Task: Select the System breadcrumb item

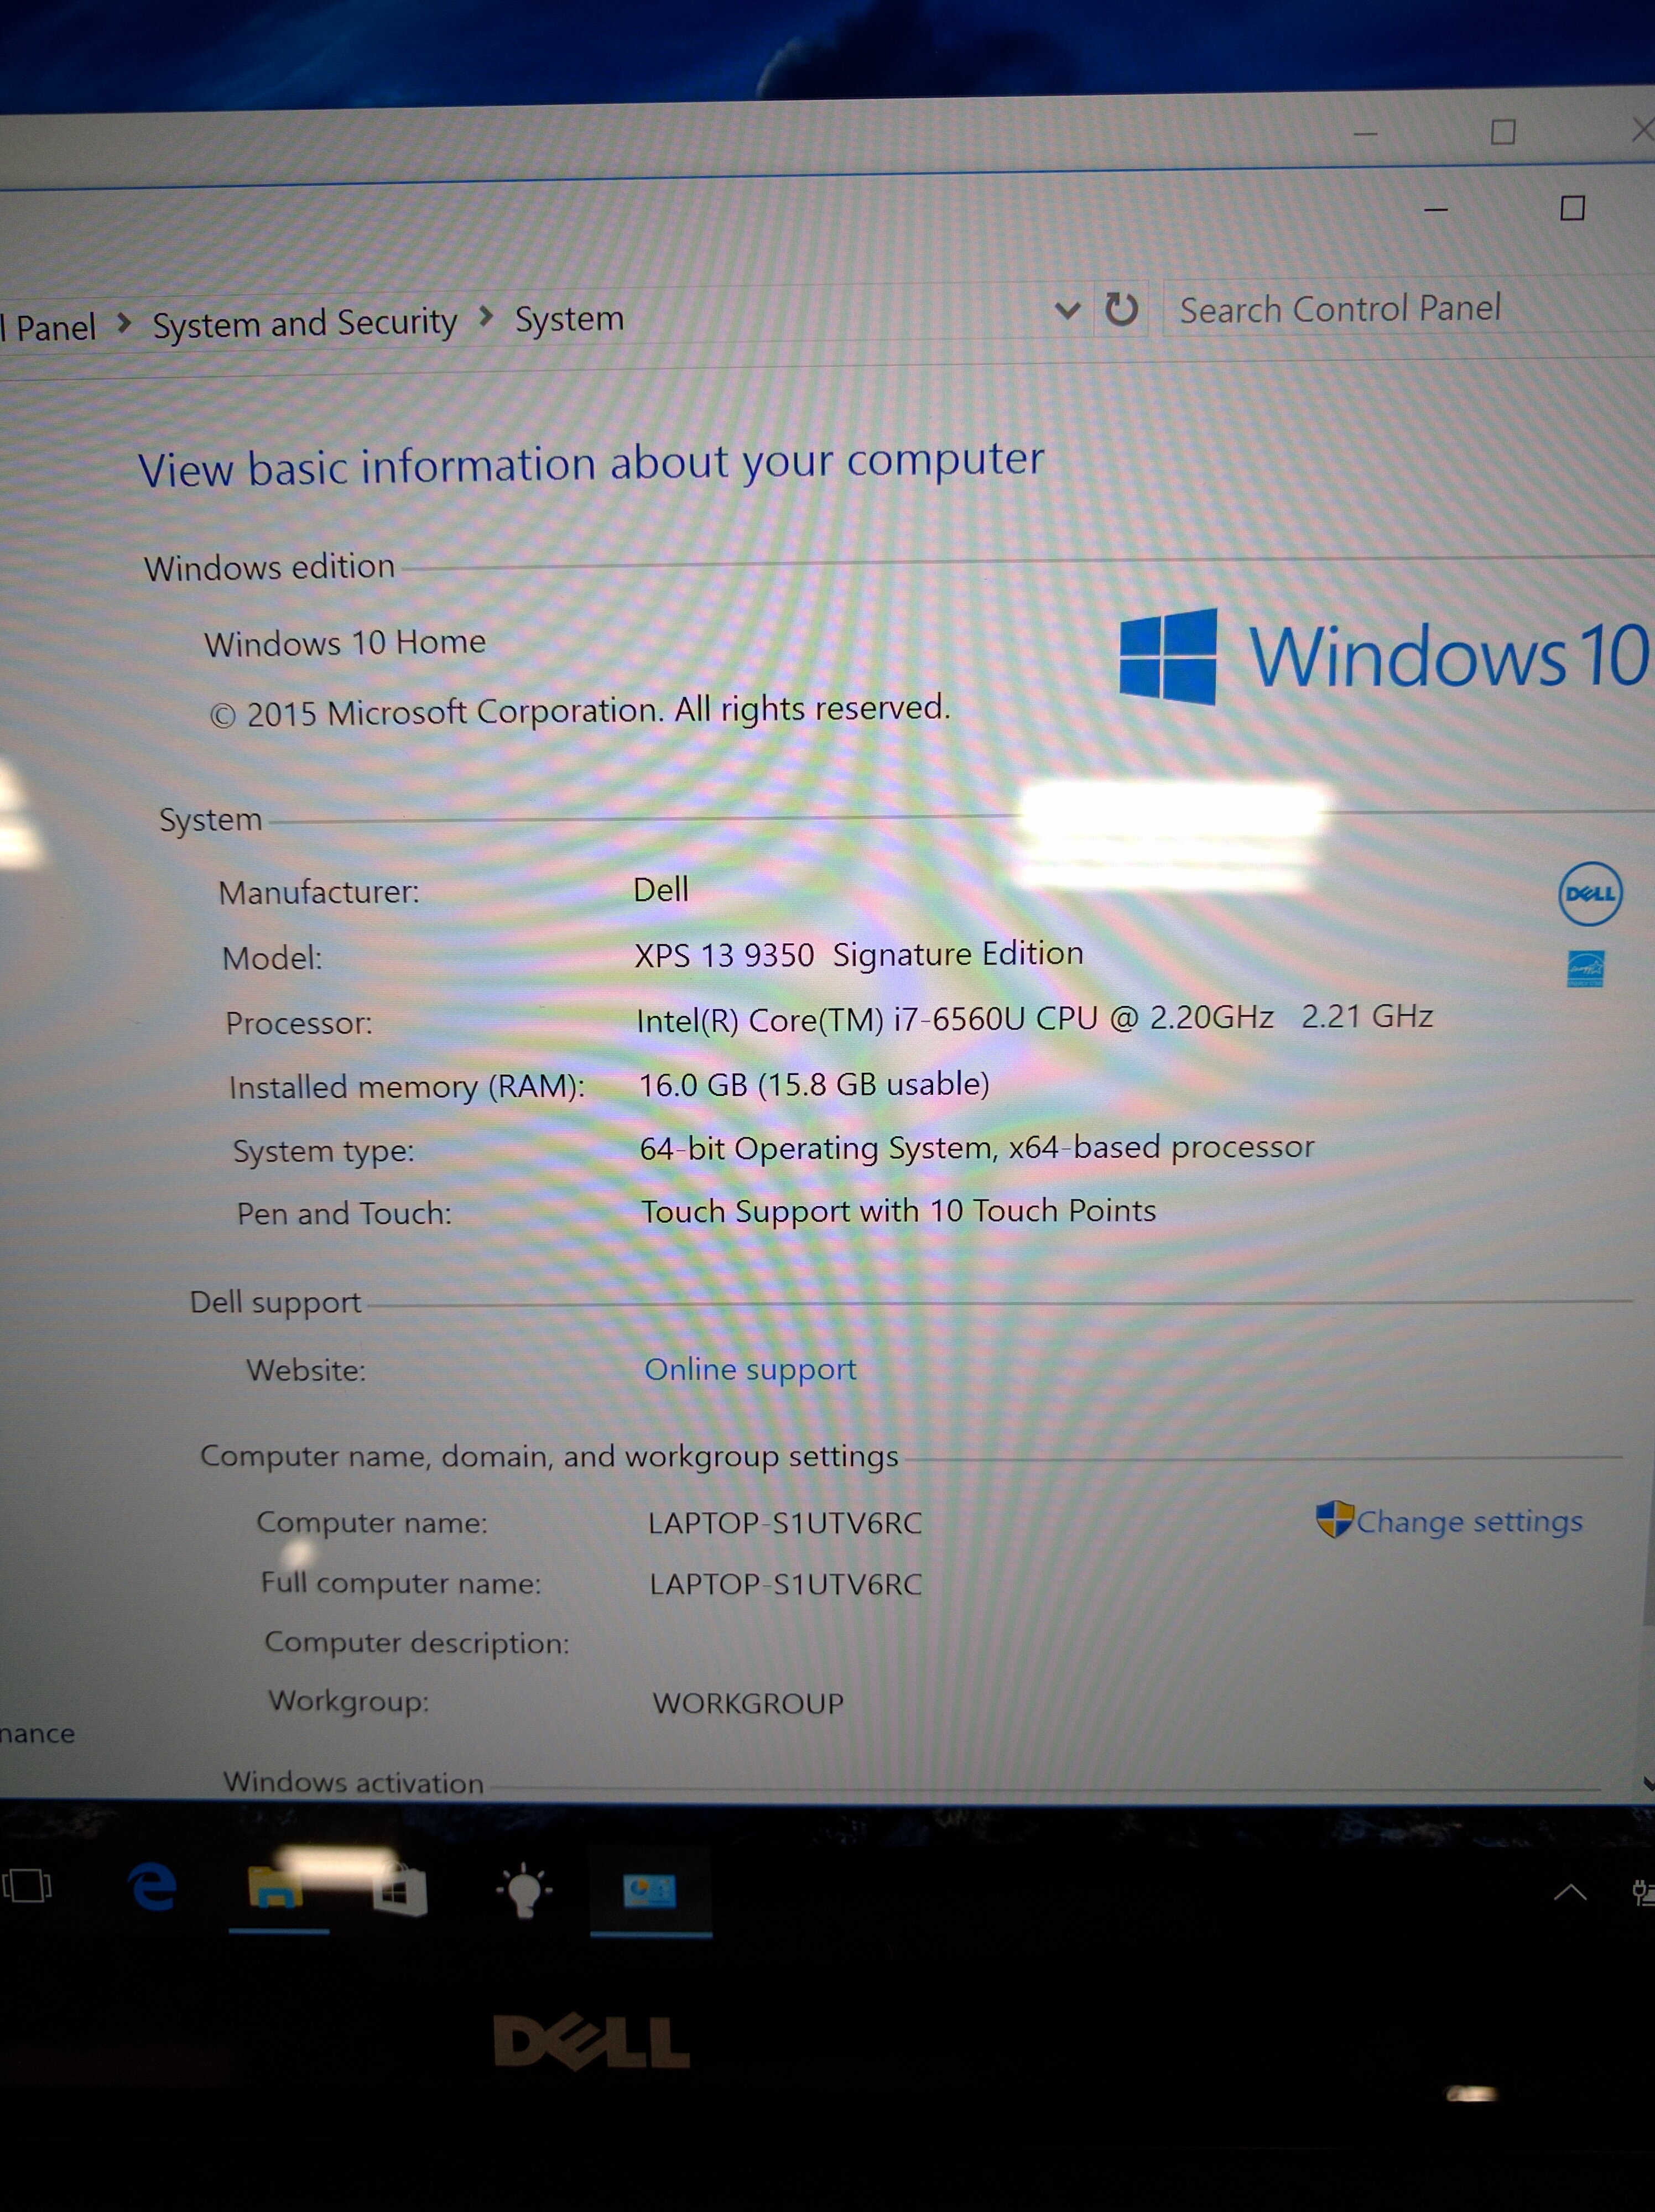Action: coord(569,319)
